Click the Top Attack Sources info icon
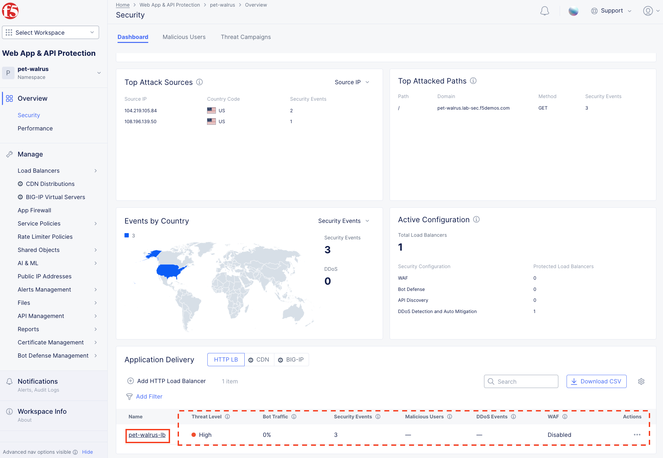Image resolution: width=663 pixels, height=458 pixels. tap(199, 82)
